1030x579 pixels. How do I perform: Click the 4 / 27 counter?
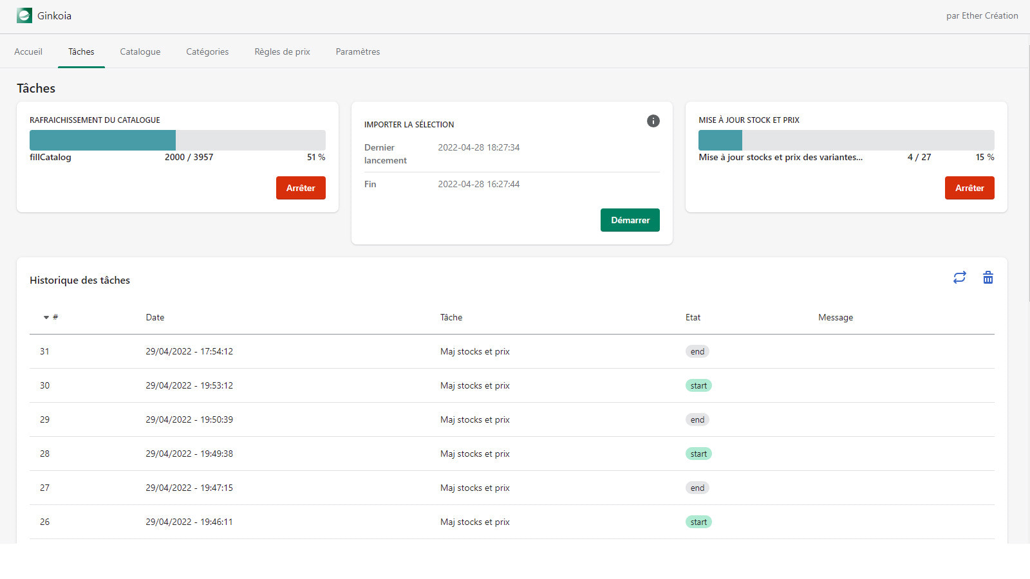pyautogui.click(x=919, y=157)
